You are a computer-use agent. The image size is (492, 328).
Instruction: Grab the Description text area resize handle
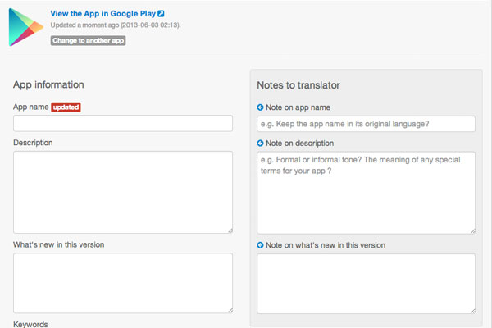tap(230, 230)
